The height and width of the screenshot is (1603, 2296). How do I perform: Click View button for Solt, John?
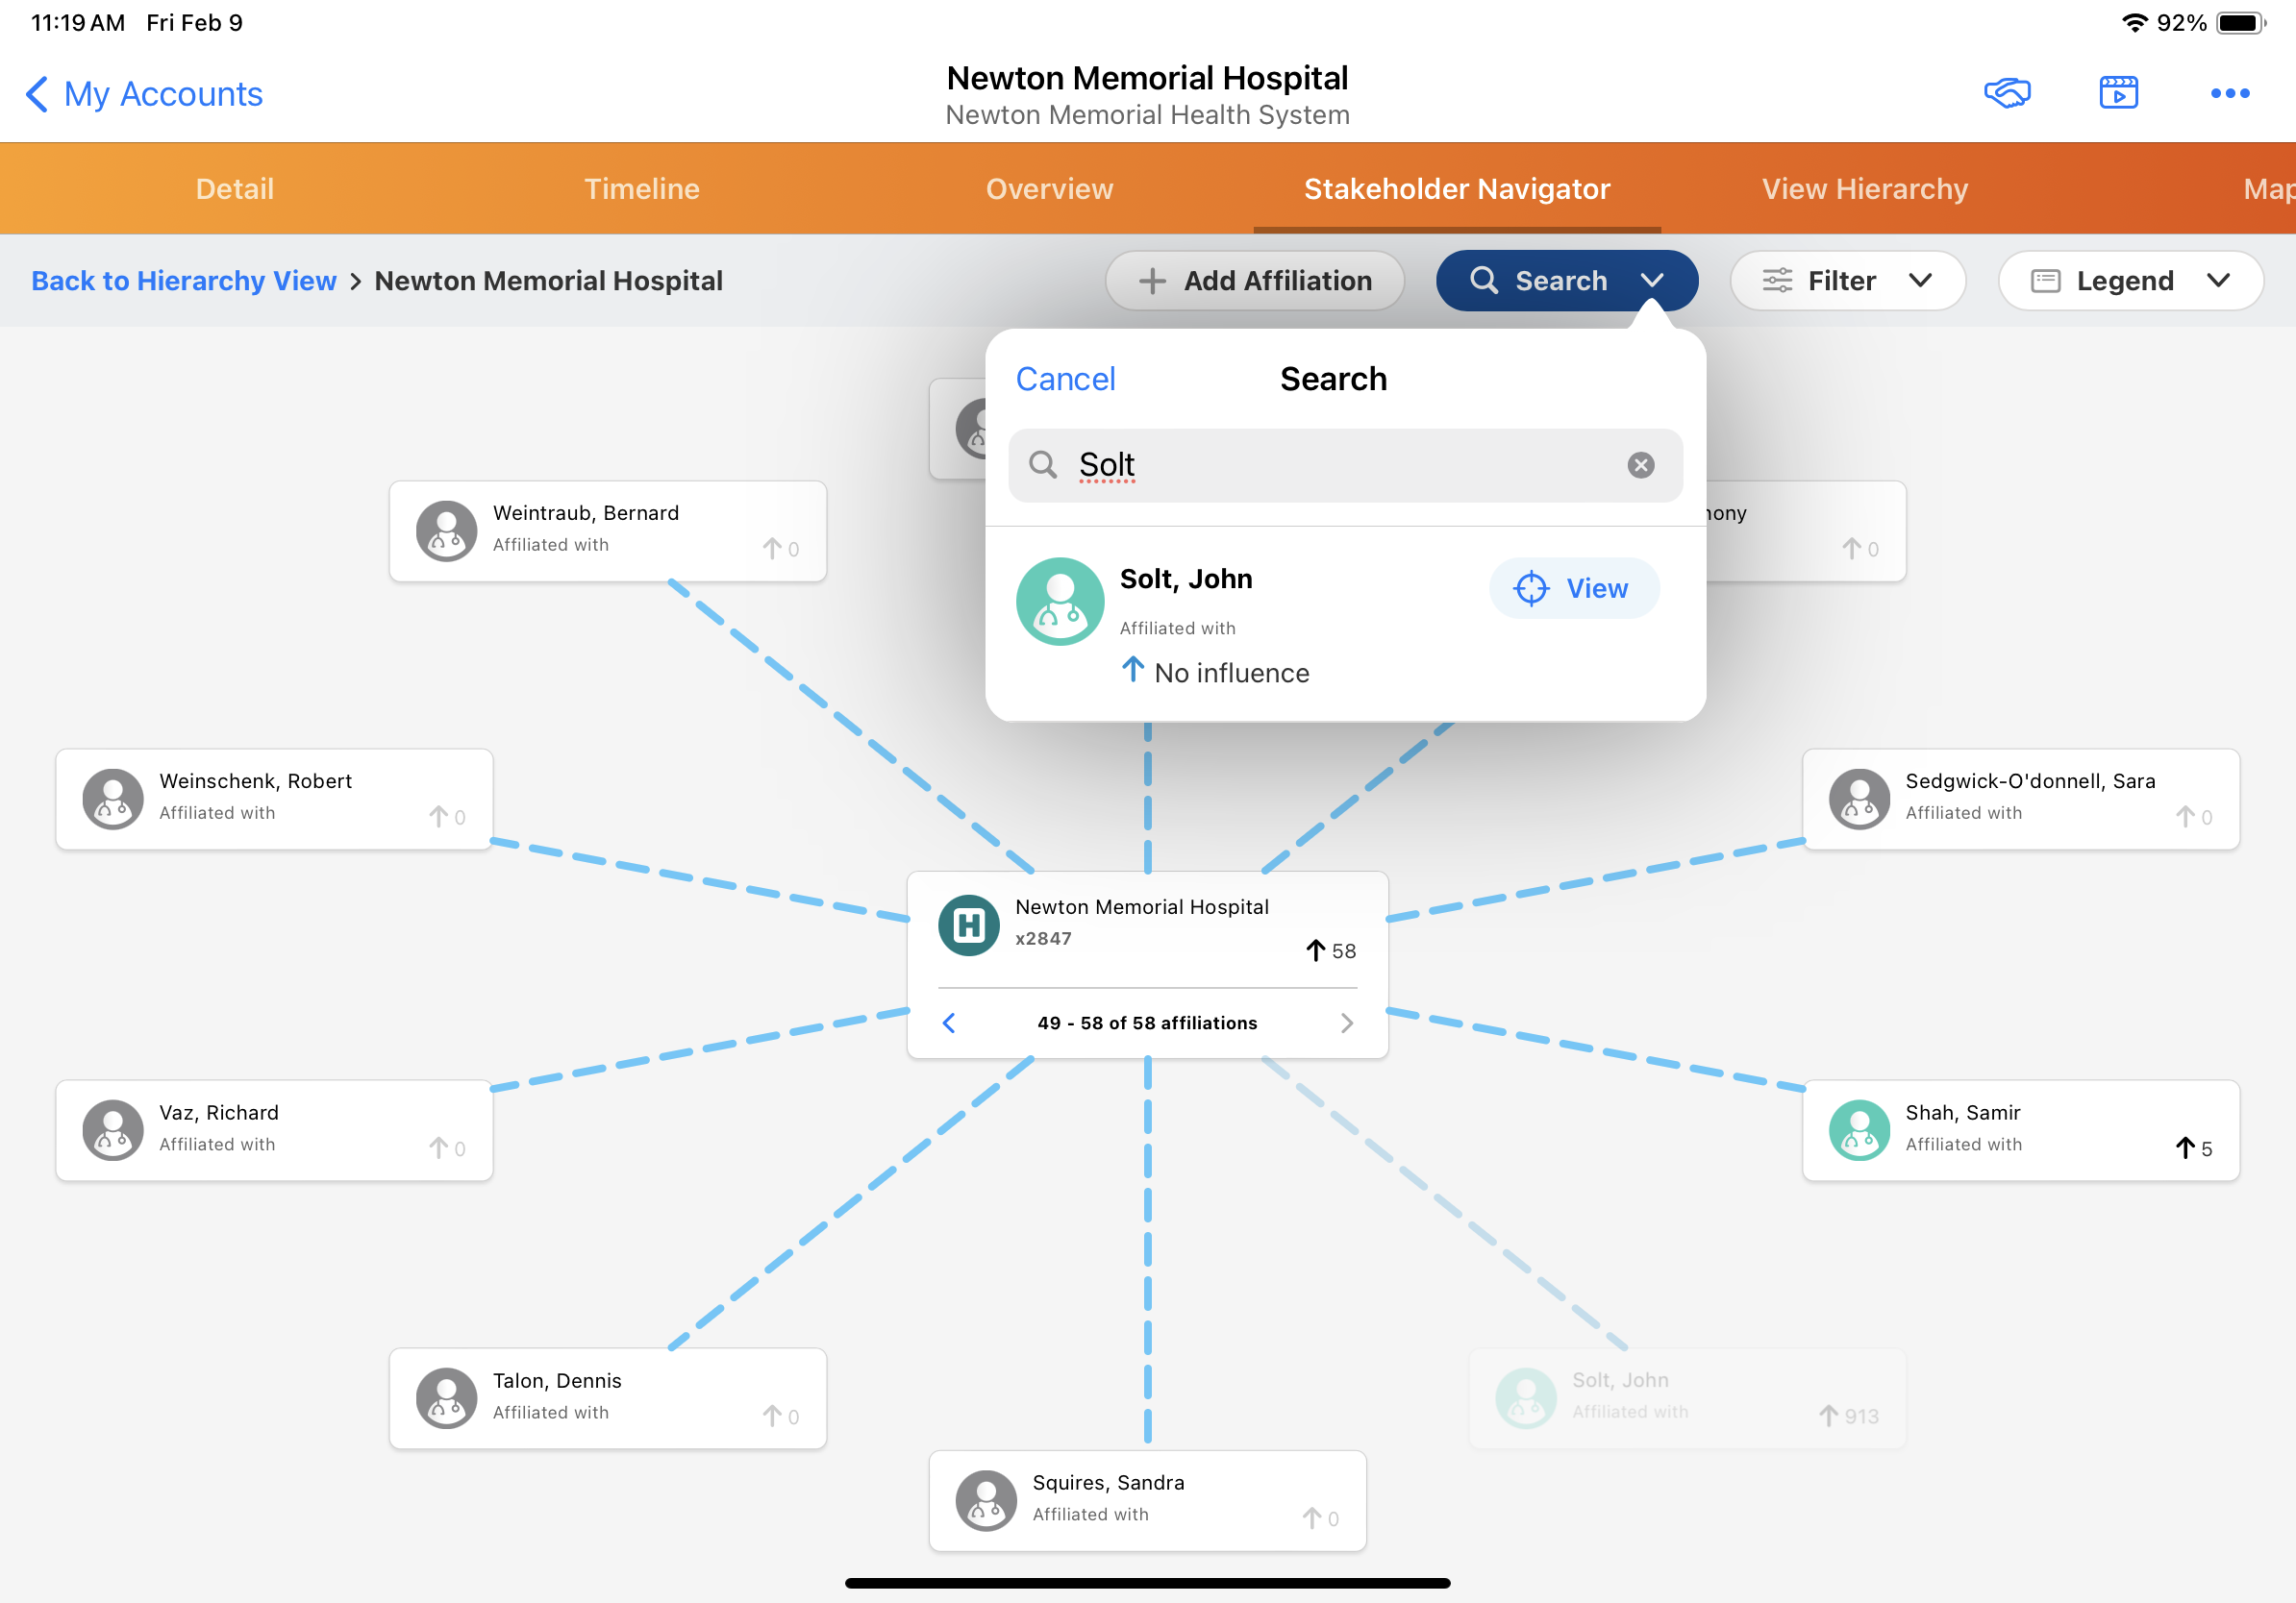(x=1574, y=589)
